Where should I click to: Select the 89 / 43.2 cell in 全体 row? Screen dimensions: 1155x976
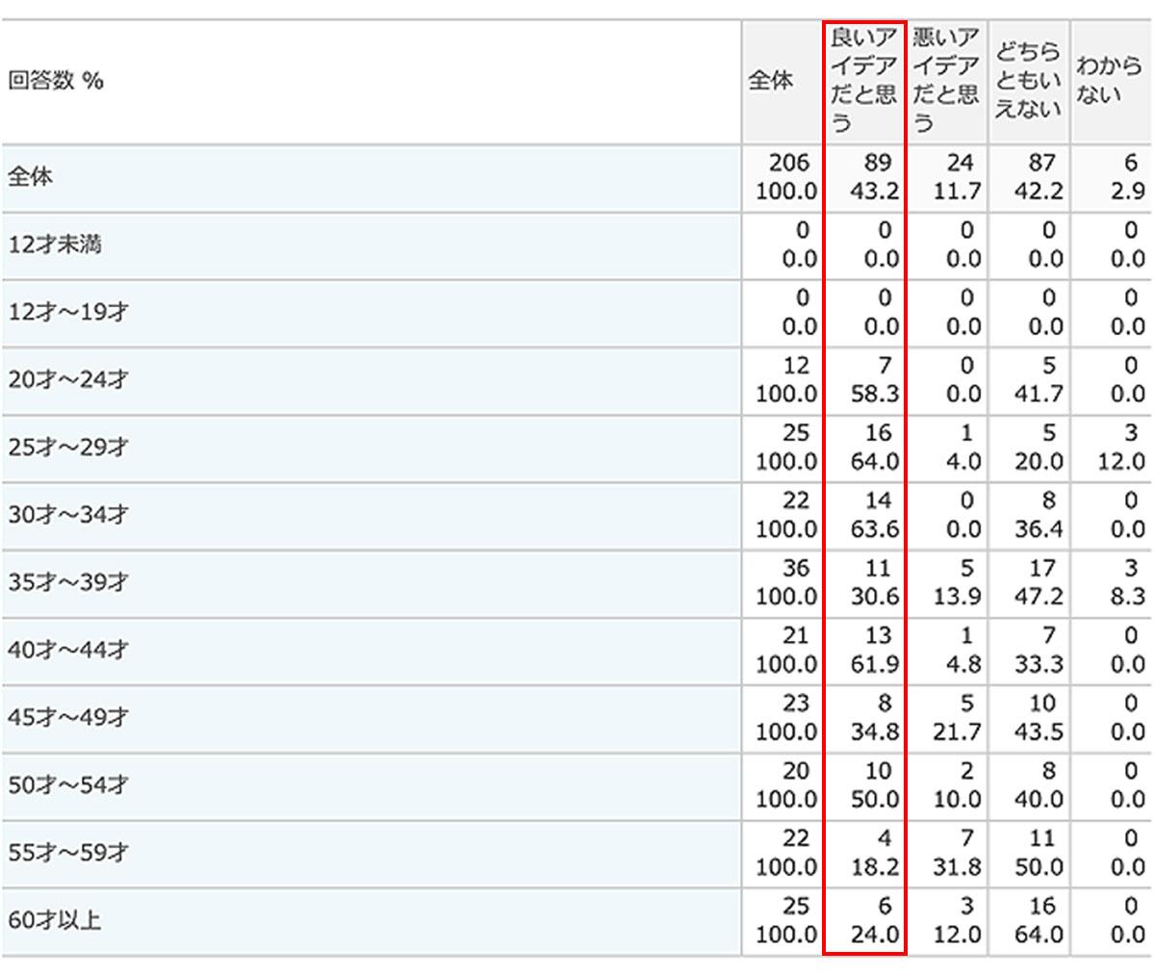[866, 178]
